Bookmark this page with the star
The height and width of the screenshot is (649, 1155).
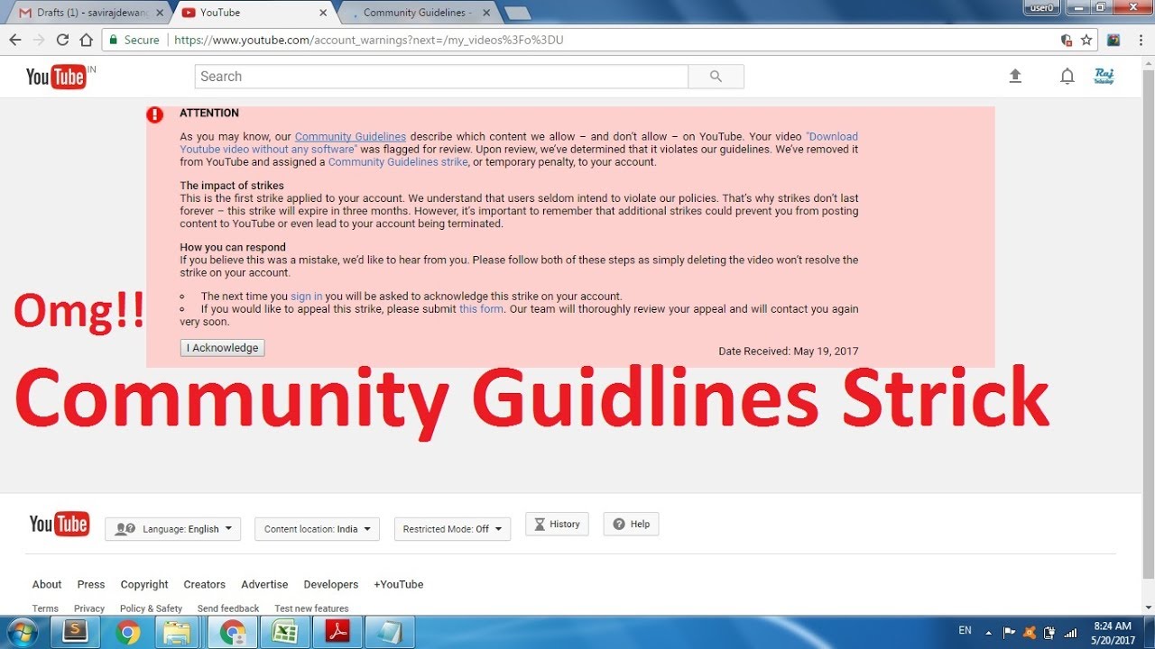[x=1086, y=40]
